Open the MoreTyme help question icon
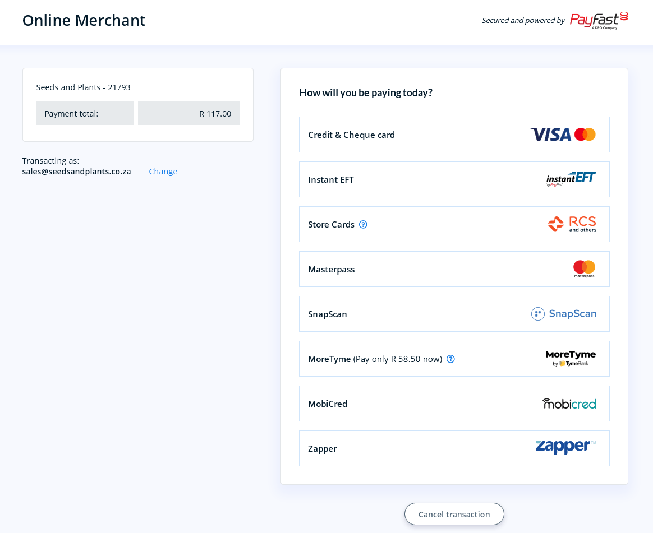The width and height of the screenshot is (653, 533). point(450,359)
